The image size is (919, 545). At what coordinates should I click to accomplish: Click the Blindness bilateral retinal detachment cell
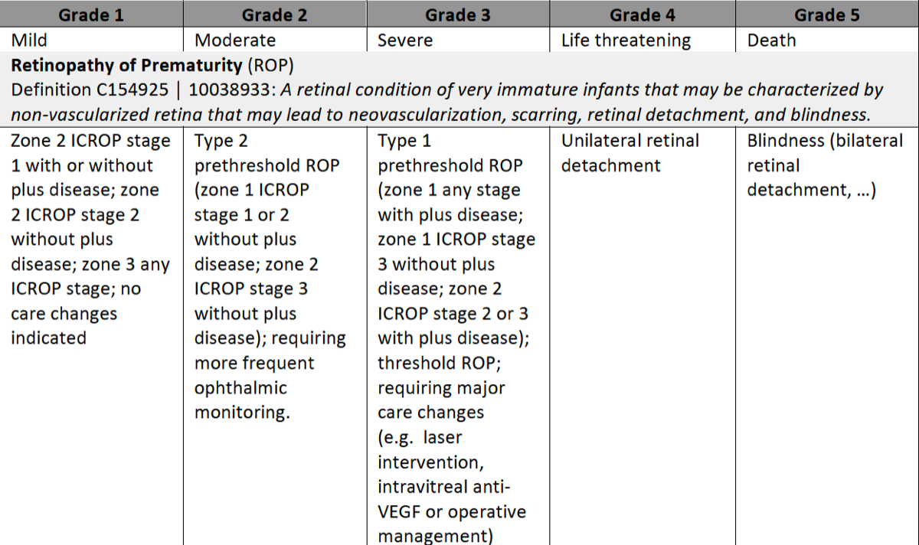coord(813,165)
